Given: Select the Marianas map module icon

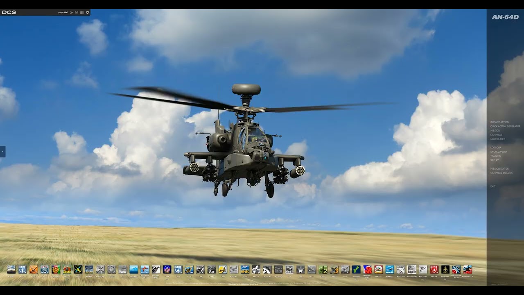Looking at the screenshot, I should pos(356,269).
